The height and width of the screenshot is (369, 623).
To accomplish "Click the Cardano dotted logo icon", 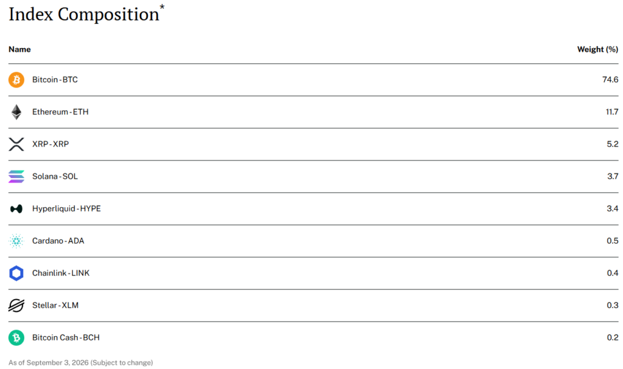I will coord(16,241).
